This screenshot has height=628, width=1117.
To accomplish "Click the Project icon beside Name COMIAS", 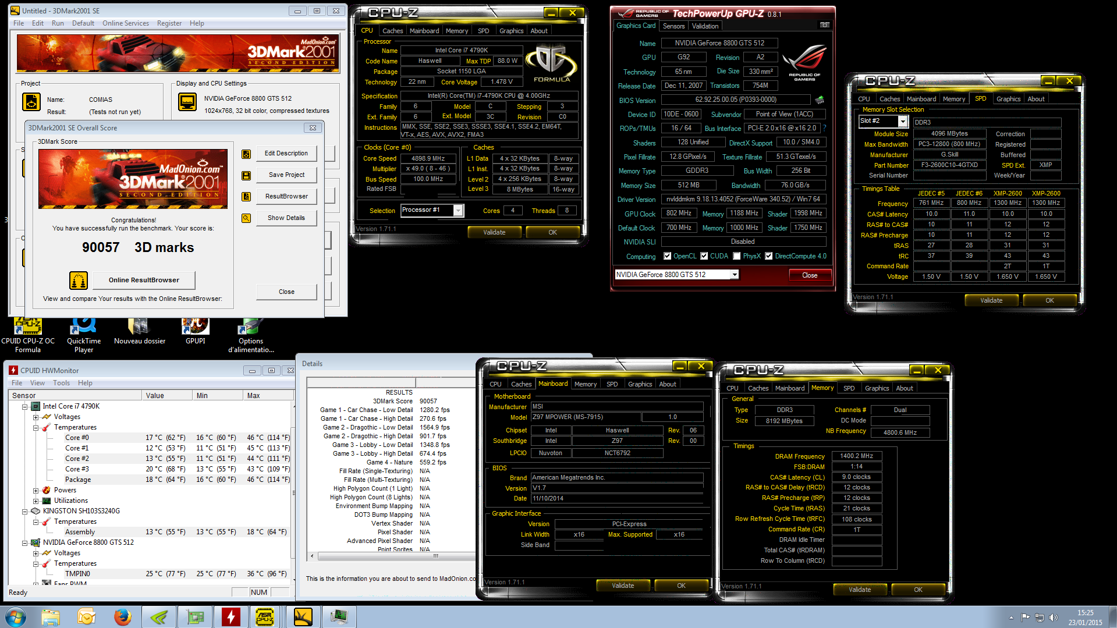I will coord(31,102).
